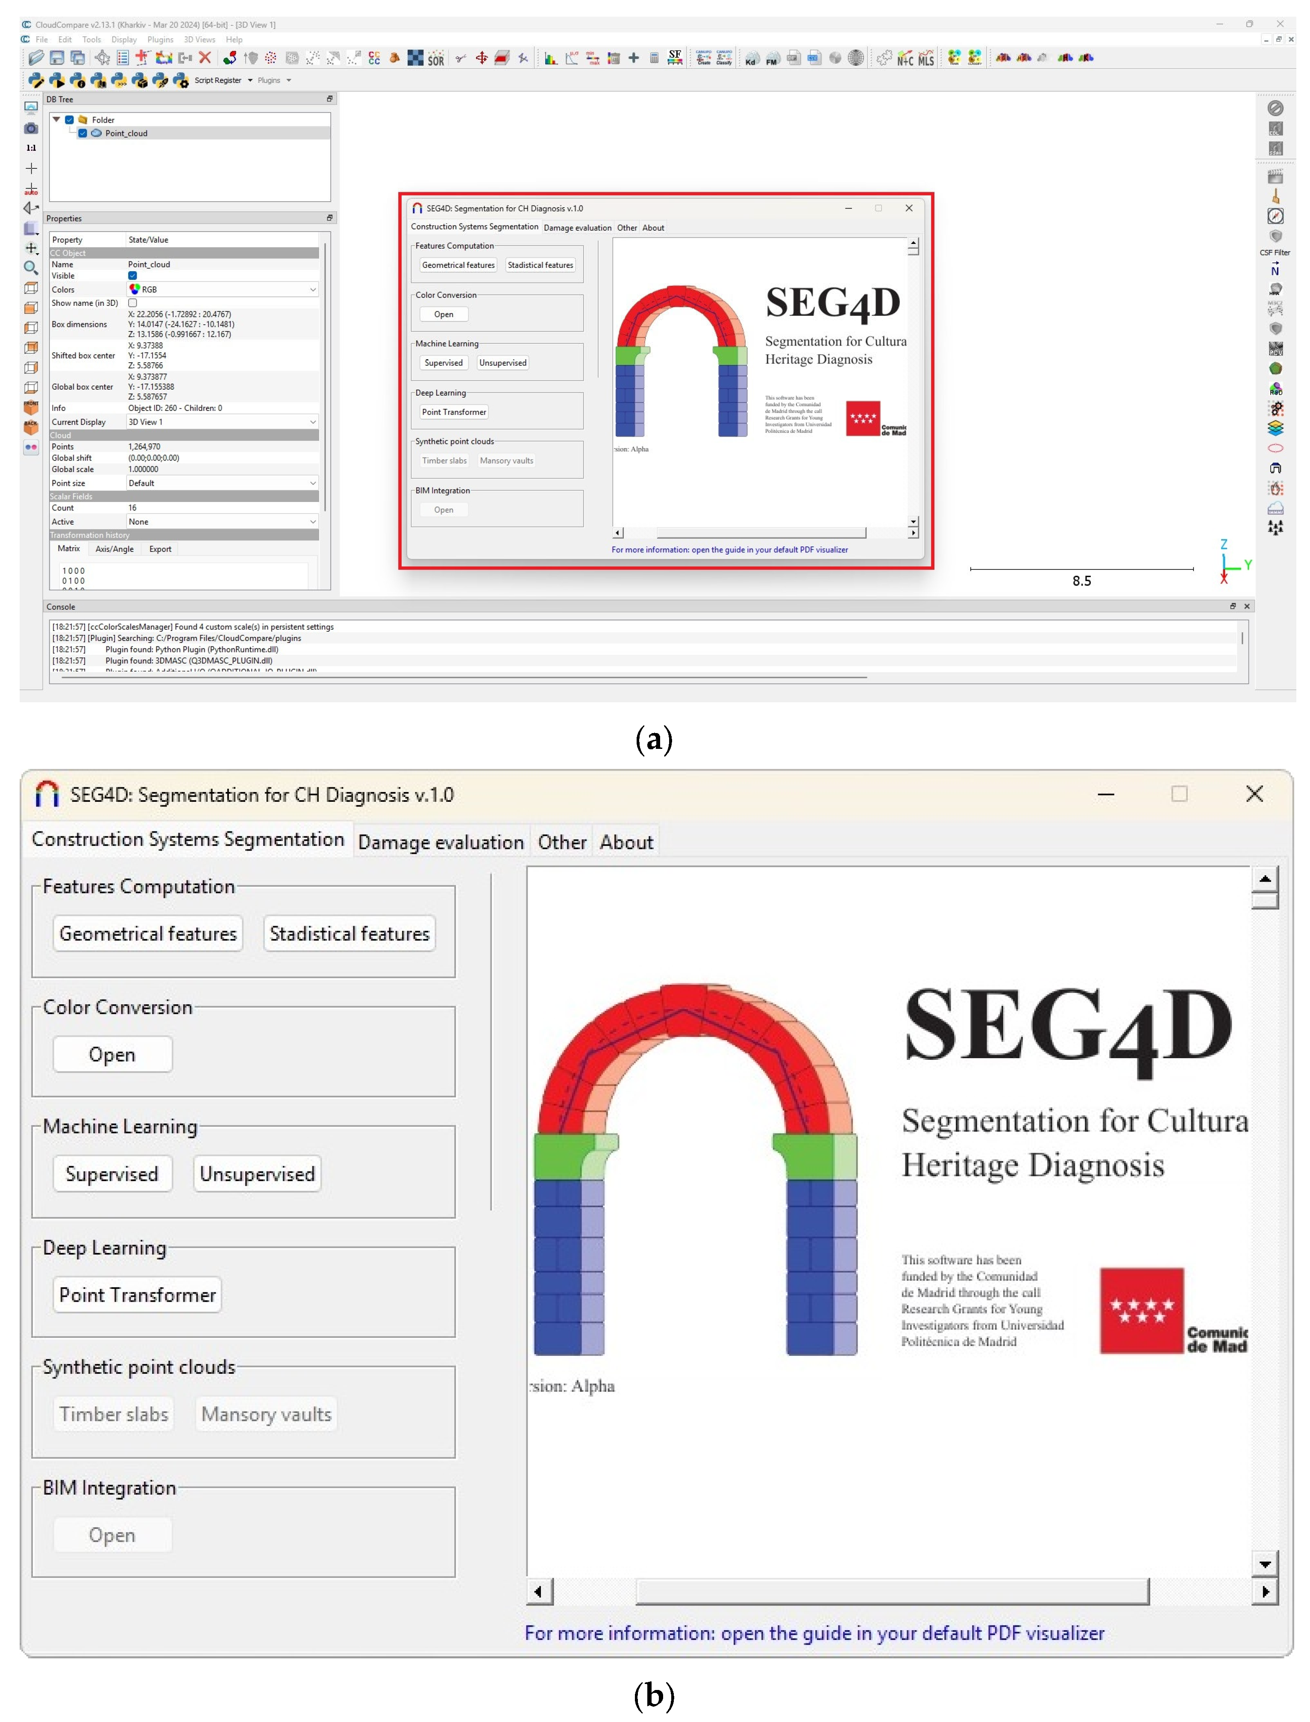Click the red X delete icon

click(205, 58)
